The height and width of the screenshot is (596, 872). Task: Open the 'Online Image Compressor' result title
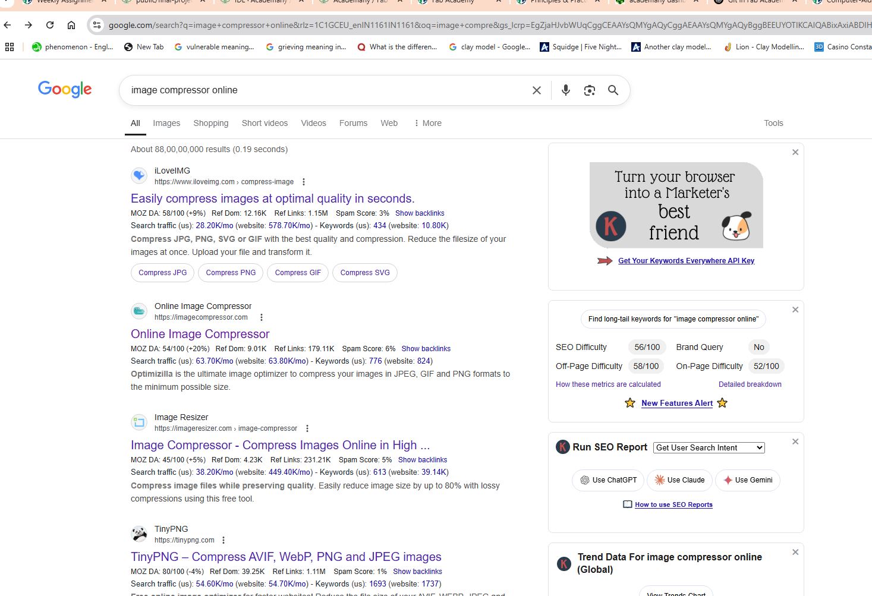pyautogui.click(x=200, y=334)
